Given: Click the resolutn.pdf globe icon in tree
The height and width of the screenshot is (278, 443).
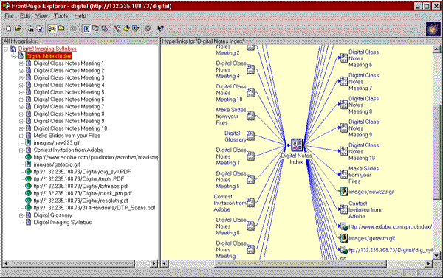Looking at the screenshot, I should (28, 201).
